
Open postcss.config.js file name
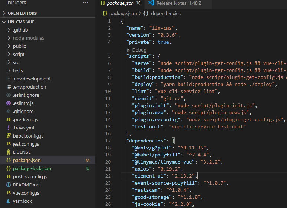[30, 177]
